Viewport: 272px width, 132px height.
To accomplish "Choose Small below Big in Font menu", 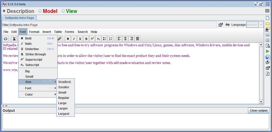I will (38, 77).
